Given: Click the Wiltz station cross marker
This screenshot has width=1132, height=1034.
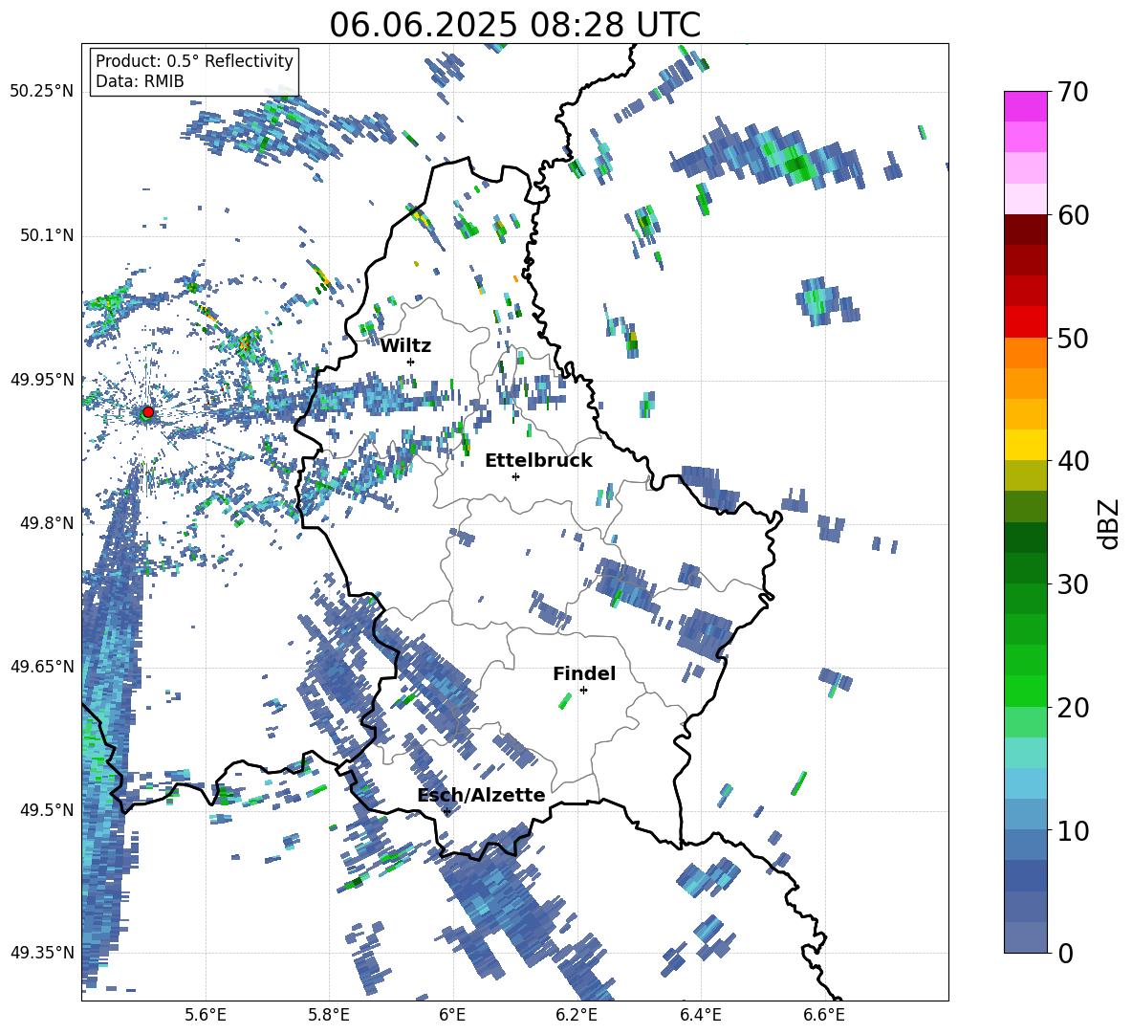Looking at the screenshot, I should click(x=411, y=362).
